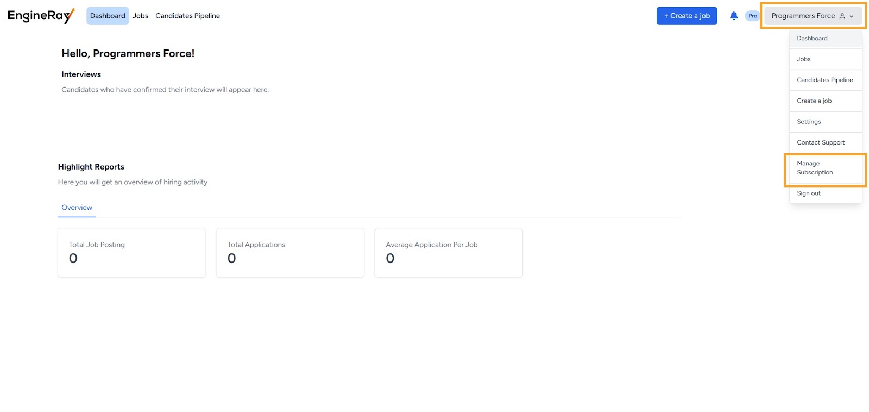Choose Candidates Pipeline from the account menu
Screen dimensions: 869x412
pos(826,80)
